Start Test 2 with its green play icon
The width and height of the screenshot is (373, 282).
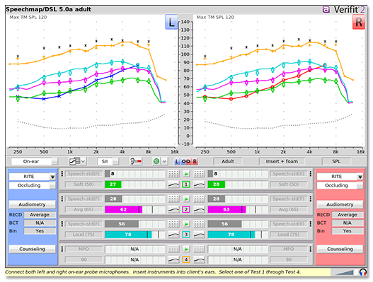pyautogui.click(x=186, y=199)
